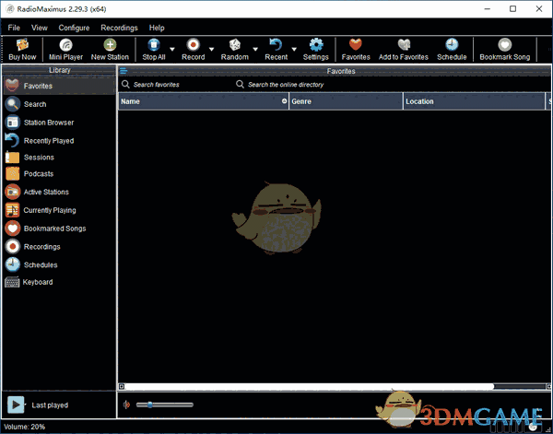Open Schedules in the Library sidebar
Image resolution: width=553 pixels, height=434 pixels.
(x=59, y=264)
